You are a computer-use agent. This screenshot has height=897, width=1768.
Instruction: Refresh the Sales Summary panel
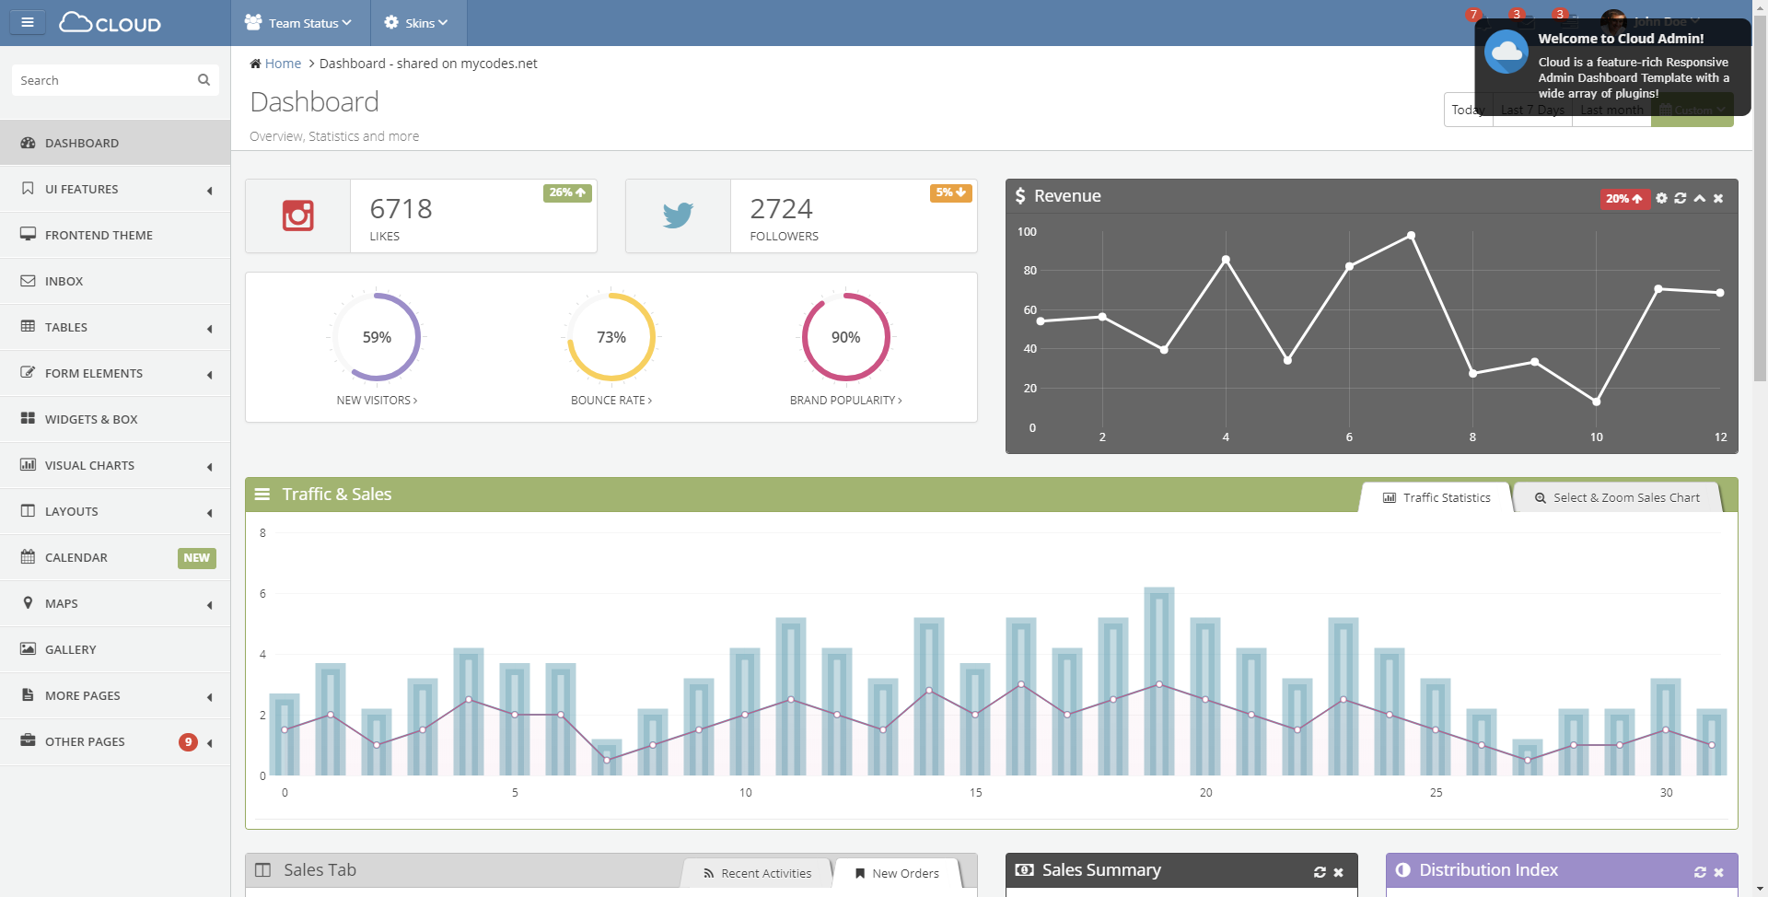[1320, 872]
